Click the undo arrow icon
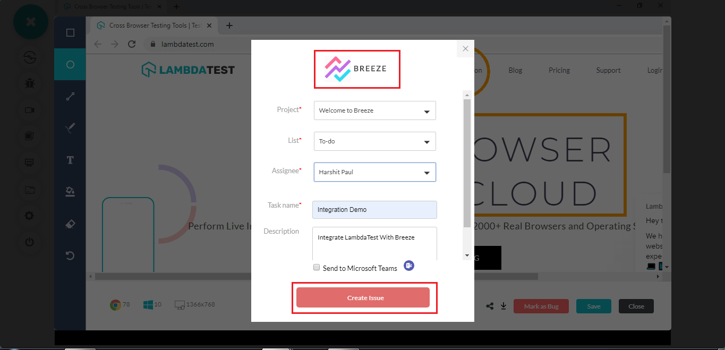This screenshot has width=725, height=350. tap(70, 256)
